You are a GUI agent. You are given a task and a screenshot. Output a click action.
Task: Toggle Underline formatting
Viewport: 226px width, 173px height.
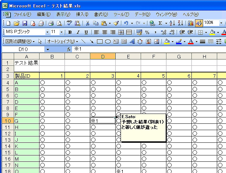86,32
